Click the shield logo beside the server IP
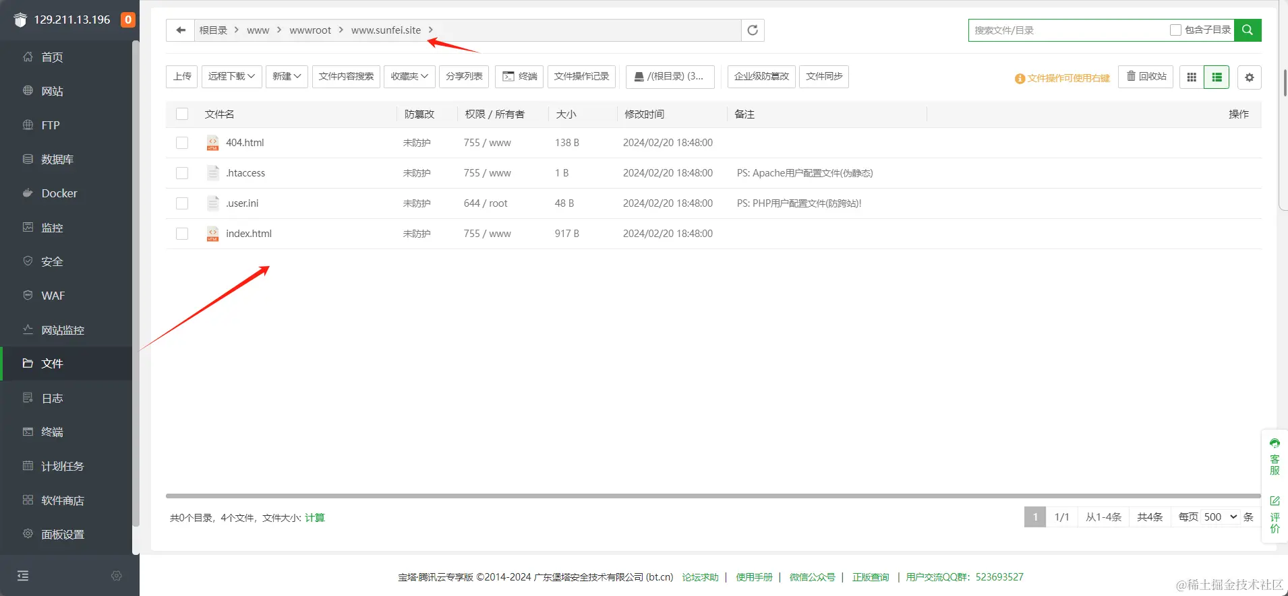The image size is (1288, 596). pos(21,20)
